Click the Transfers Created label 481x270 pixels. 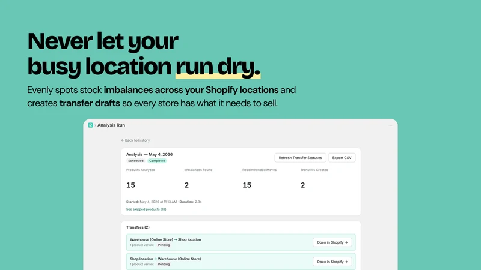pos(314,170)
